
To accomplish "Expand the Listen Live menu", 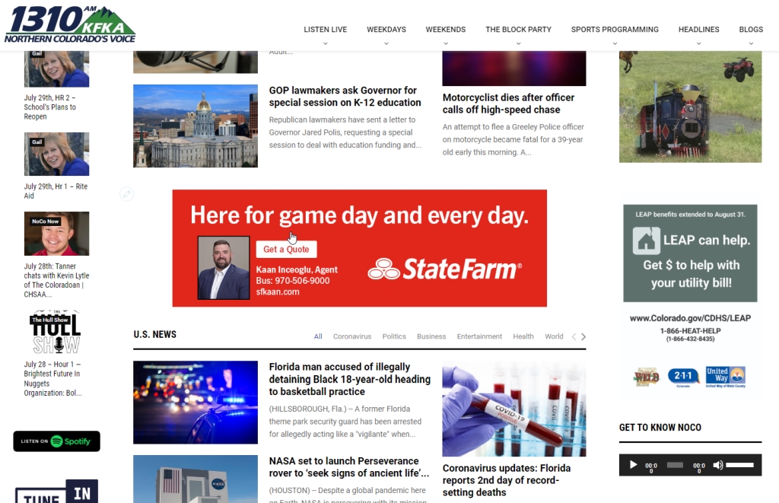I will (325, 30).
